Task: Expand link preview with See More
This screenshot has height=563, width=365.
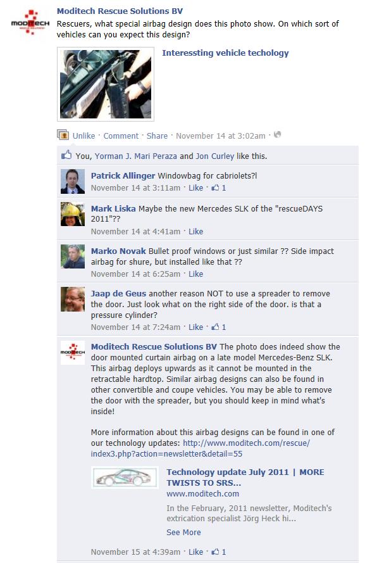Action: point(183,532)
